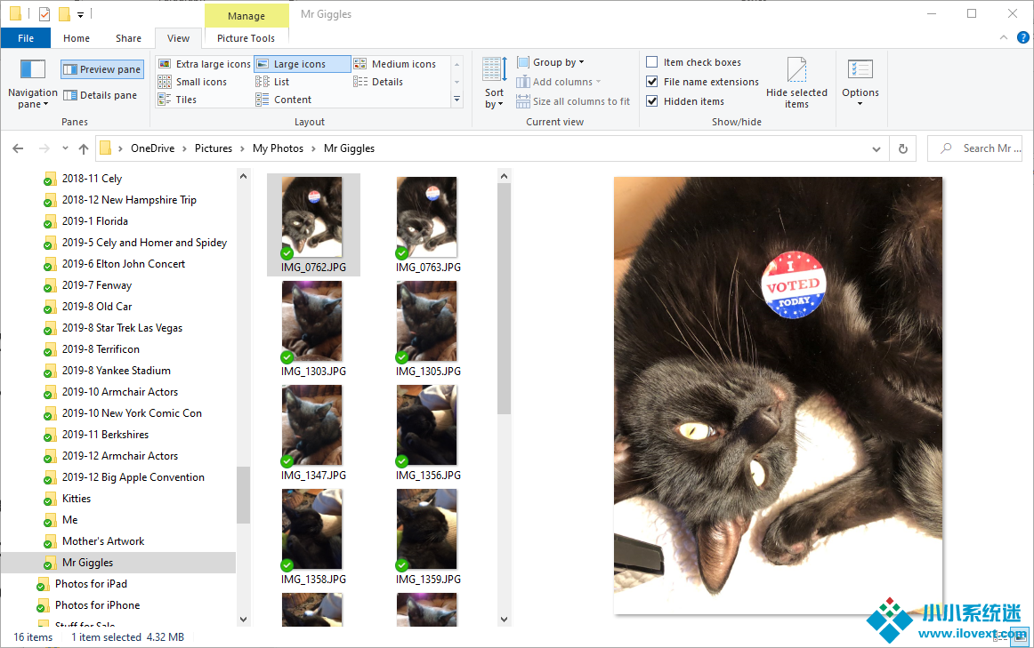Go back with the Back arrow
The height and width of the screenshot is (648, 1034).
[x=18, y=148]
